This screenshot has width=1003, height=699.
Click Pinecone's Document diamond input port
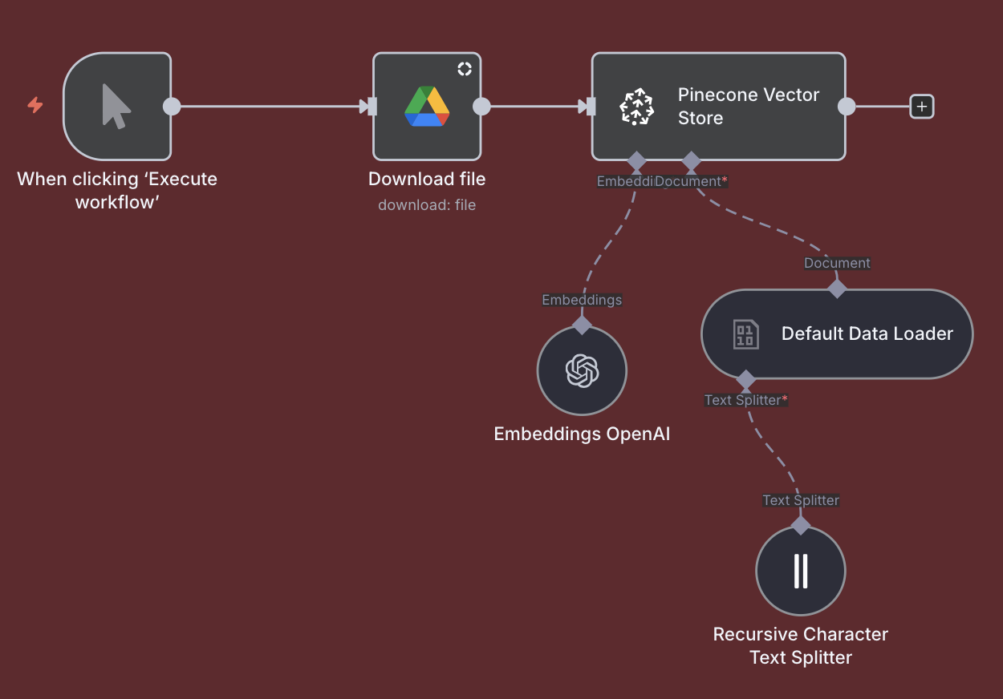point(691,161)
